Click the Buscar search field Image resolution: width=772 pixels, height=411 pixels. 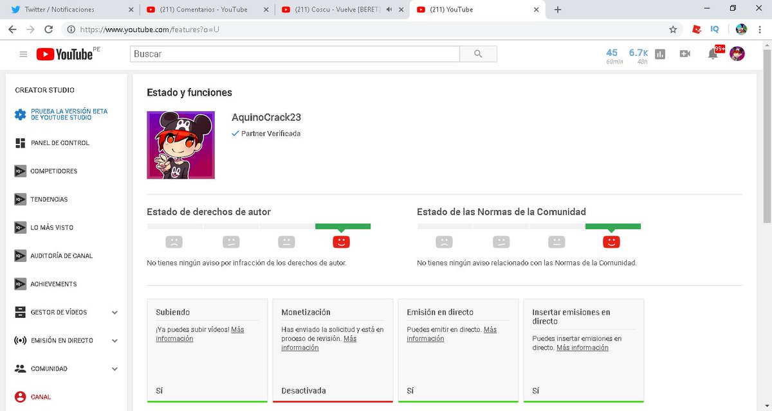tap(295, 54)
